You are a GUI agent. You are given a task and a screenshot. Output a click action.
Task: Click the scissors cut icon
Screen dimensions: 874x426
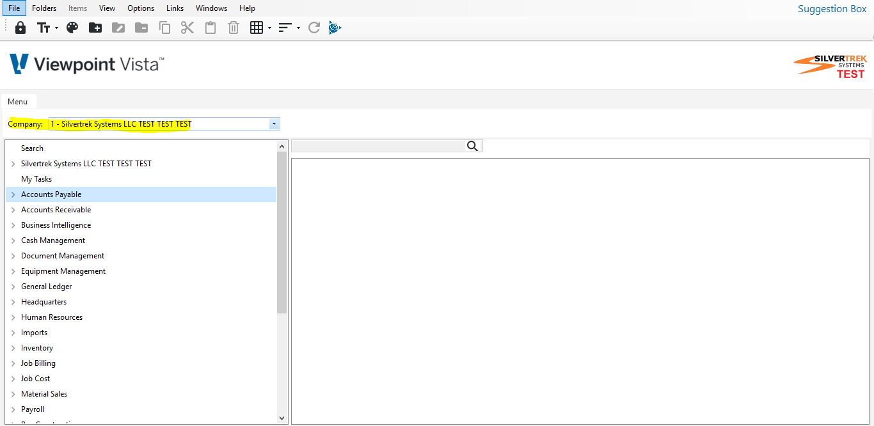[x=187, y=28]
